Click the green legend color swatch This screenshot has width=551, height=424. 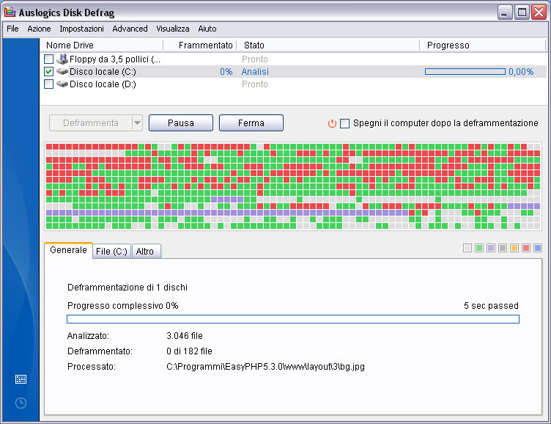tap(479, 248)
